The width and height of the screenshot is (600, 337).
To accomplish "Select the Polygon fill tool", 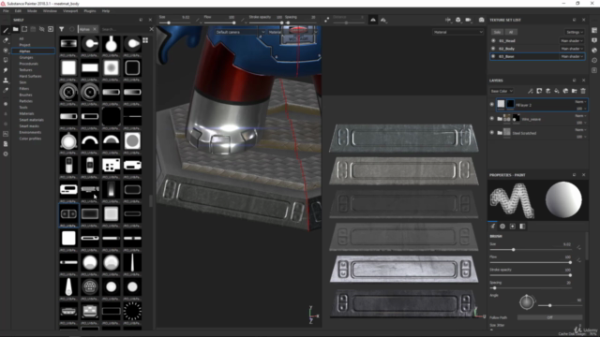I will [x=6, y=60].
